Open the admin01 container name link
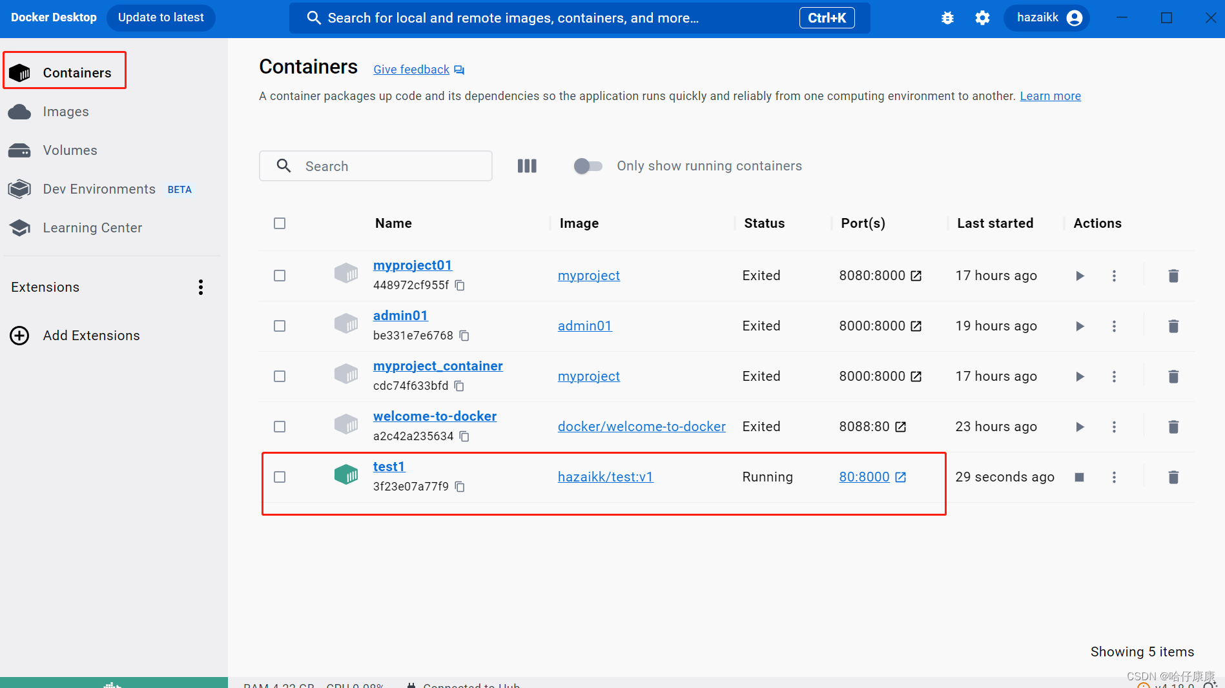Viewport: 1225px width, 688px height. (x=400, y=316)
